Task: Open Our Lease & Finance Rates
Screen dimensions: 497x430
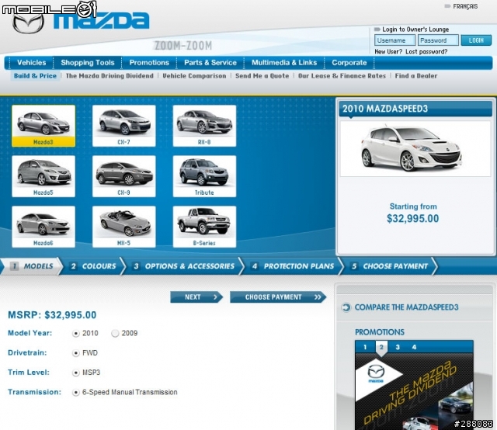Action: tap(342, 76)
